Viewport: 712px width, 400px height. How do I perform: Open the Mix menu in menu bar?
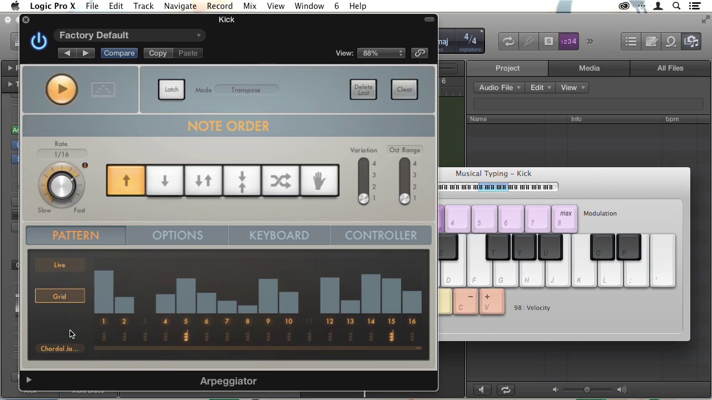[250, 6]
